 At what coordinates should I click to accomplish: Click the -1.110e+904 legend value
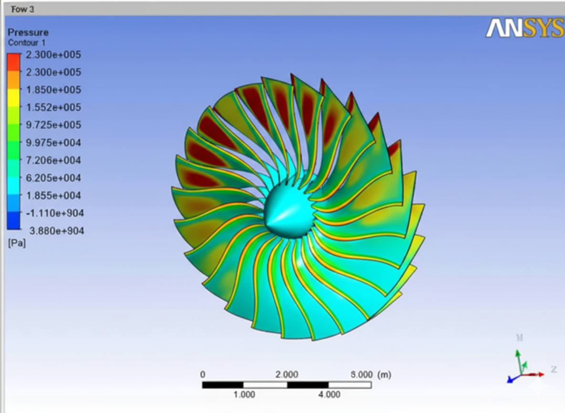[x=54, y=213]
